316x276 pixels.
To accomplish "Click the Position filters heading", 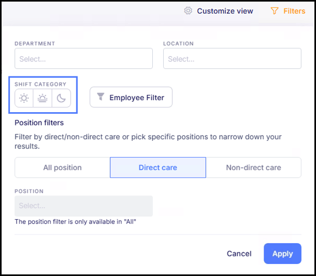I will tap(39, 122).
